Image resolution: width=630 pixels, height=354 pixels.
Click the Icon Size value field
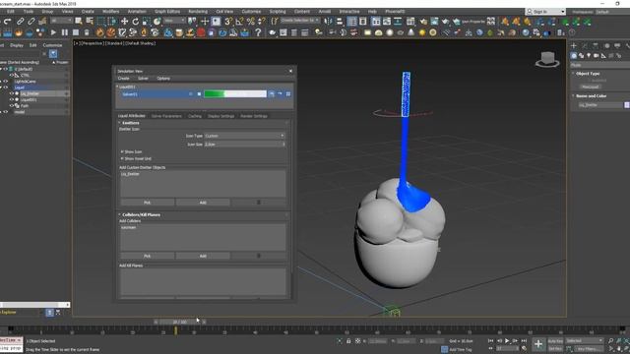[x=244, y=145]
